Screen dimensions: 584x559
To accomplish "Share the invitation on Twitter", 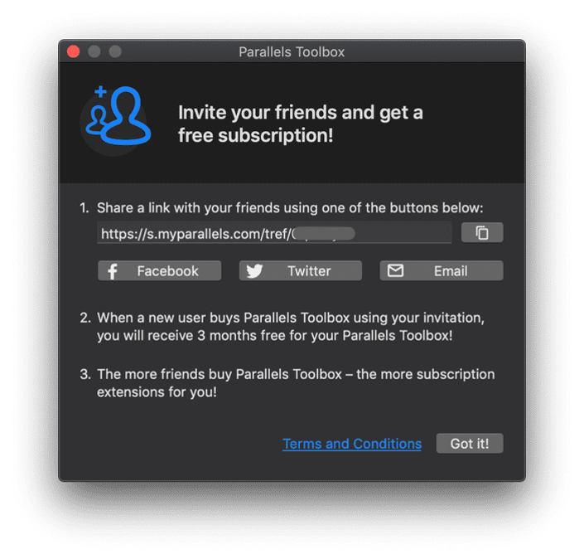I will tap(300, 270).
